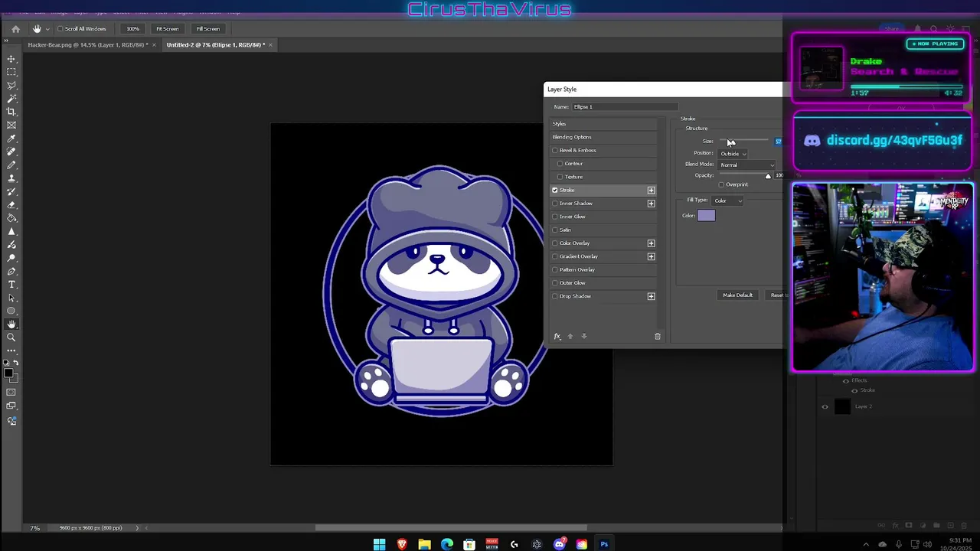
Task: Click the Fill Screen button
Action: click(x=208, y=29)
